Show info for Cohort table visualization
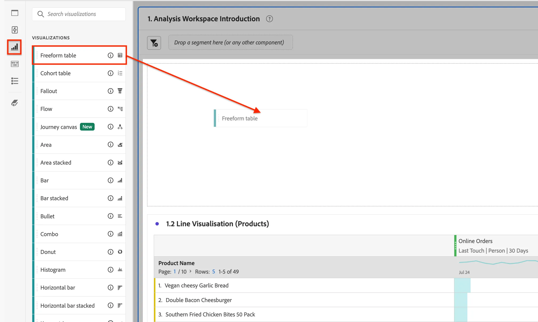This screenshot has height=322, width=538. tap(110, 73)
